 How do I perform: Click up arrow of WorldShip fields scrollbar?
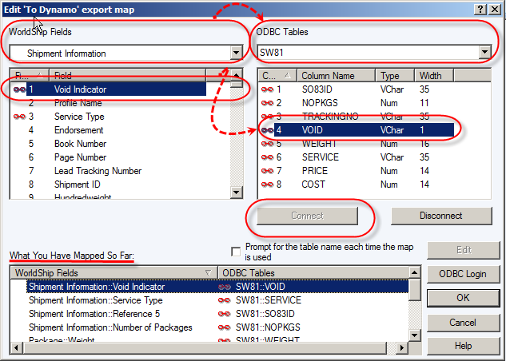(x=237, y=75)
